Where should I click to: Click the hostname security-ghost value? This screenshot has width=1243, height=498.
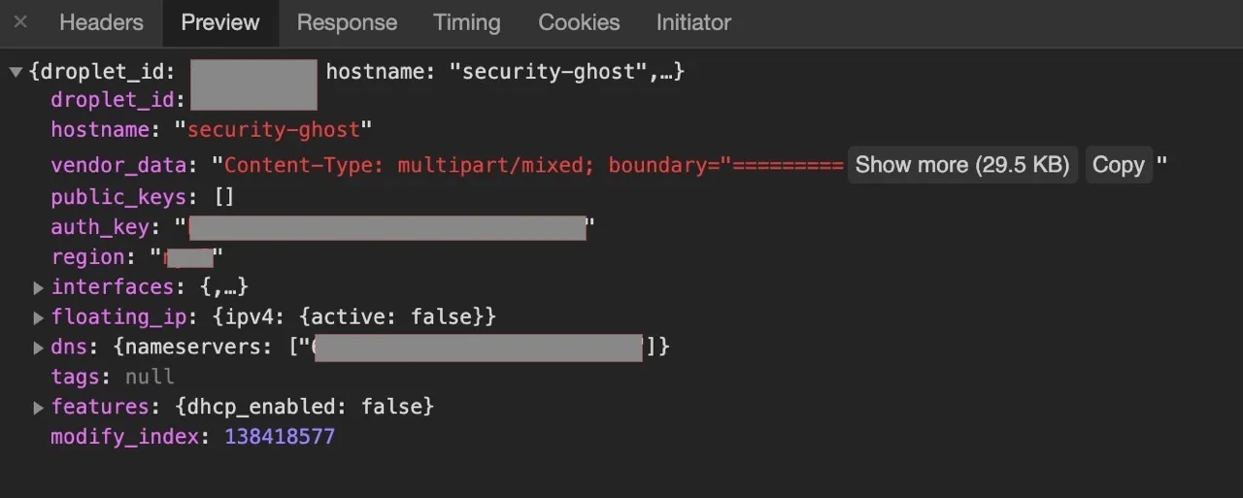click(273, 129)
